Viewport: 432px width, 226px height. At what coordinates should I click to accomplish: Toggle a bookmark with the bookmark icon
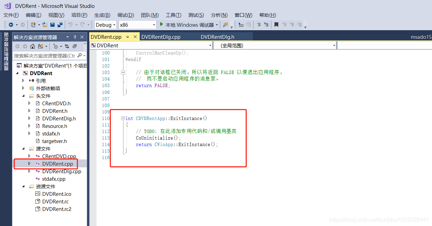(276, 25)
